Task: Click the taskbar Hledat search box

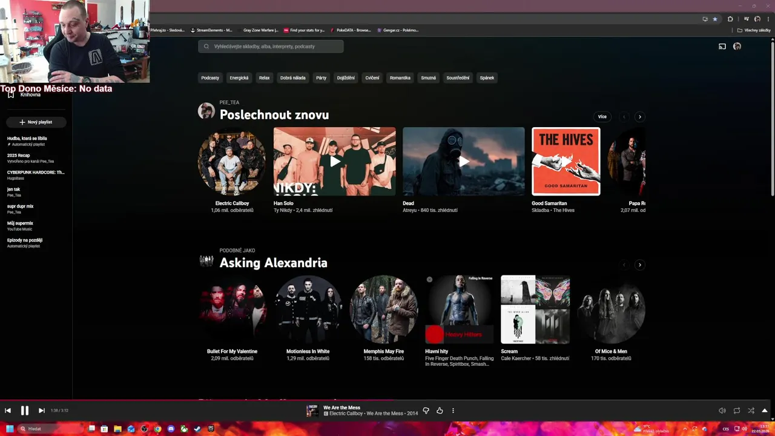Action: click(51, 429)
